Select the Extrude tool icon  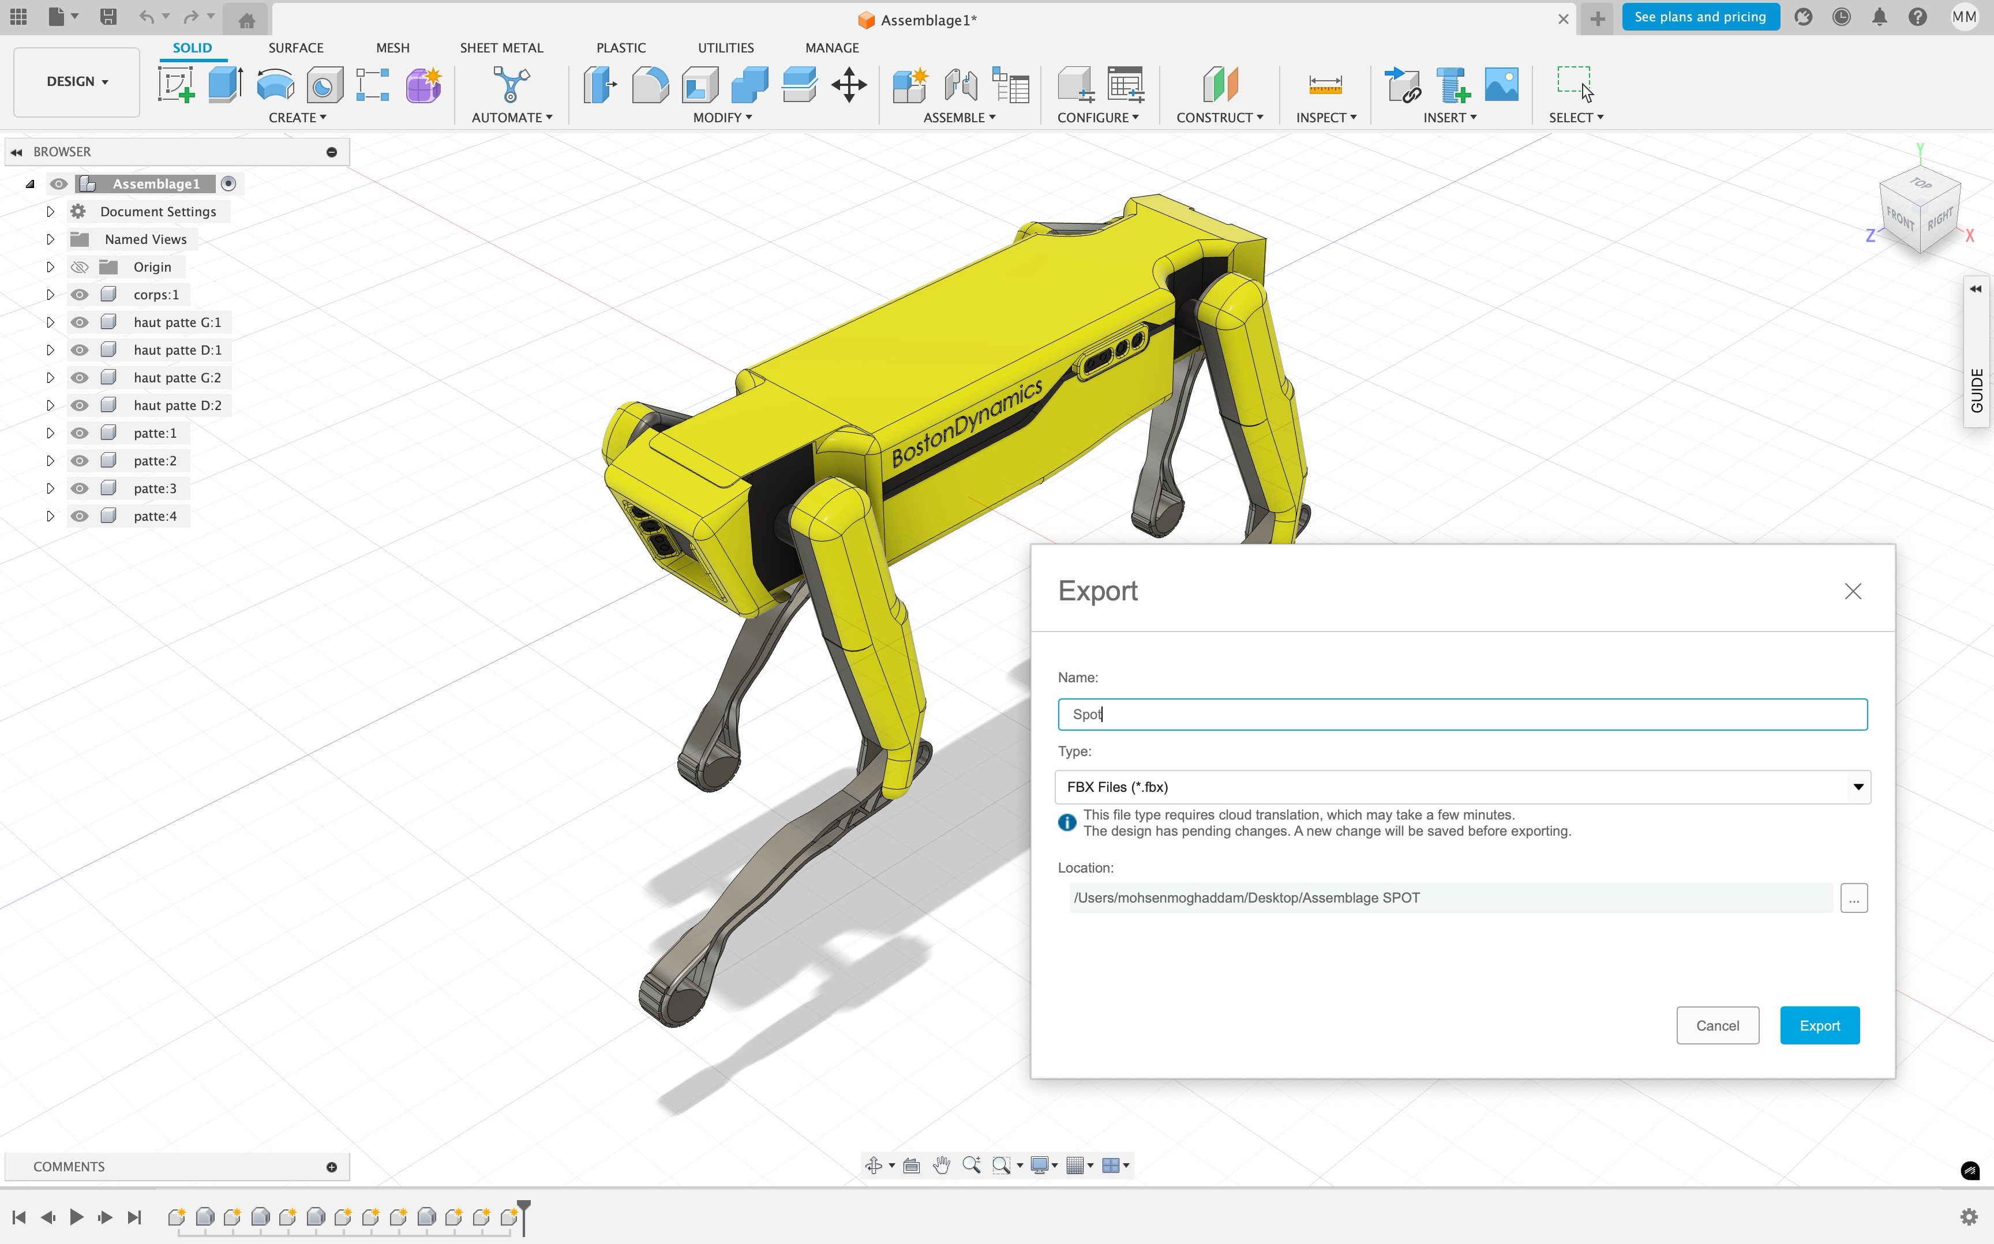point(224,85)
